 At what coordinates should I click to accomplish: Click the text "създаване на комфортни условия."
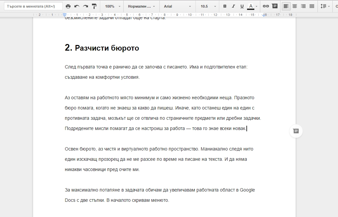point(102,77)
